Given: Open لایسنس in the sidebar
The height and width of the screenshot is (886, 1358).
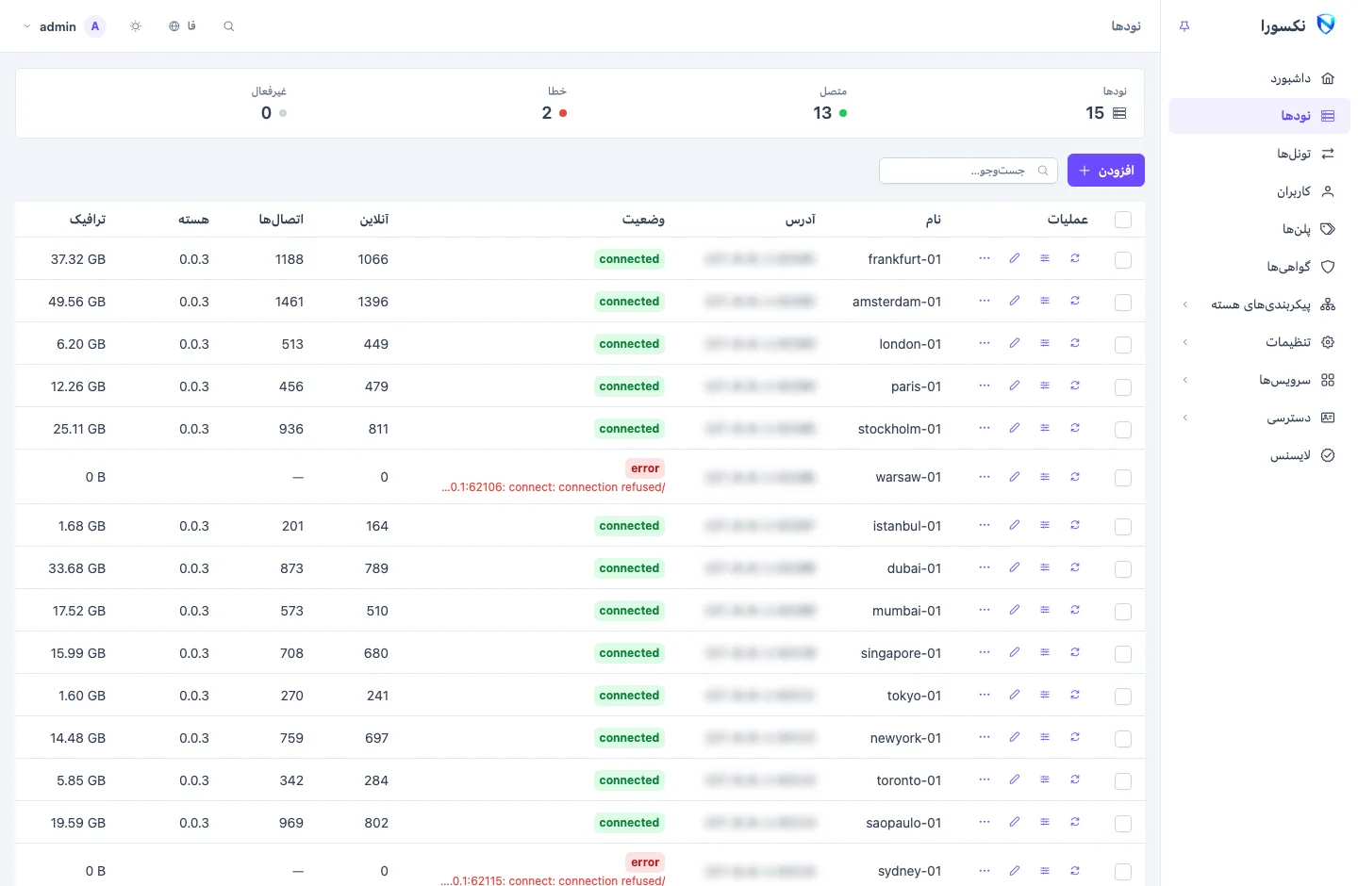Looking at the screenshot, I should click(x=1260, y=455).
